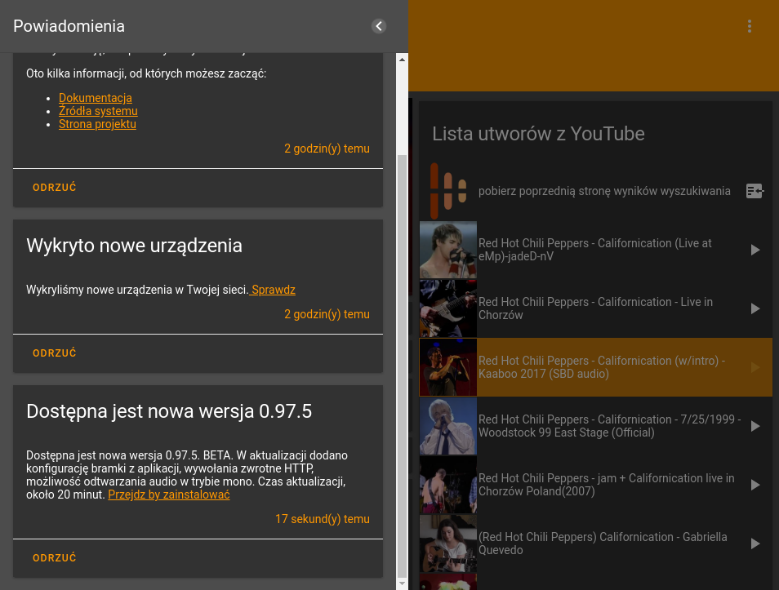Play the Gabriella Quevedo cover track
This screenshot has width=779, height=590.
point(755,543)
